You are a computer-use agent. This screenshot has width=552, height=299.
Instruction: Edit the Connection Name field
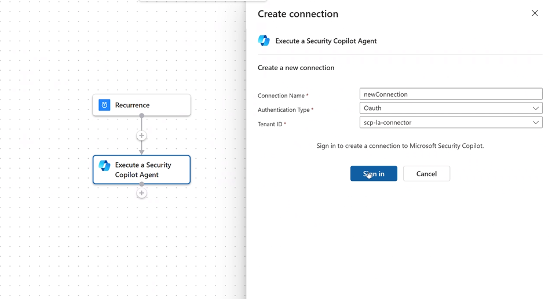coord(451,94)
